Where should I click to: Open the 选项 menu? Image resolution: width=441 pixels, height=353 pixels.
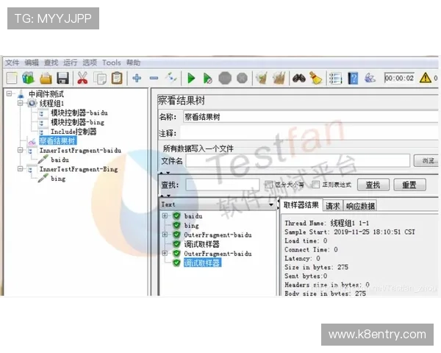[90, 63]
